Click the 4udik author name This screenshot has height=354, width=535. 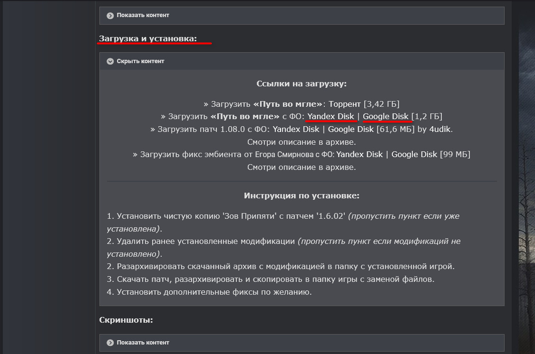[x=440, y=129]
